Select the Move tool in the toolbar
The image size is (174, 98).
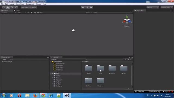[x=8, y=7]
